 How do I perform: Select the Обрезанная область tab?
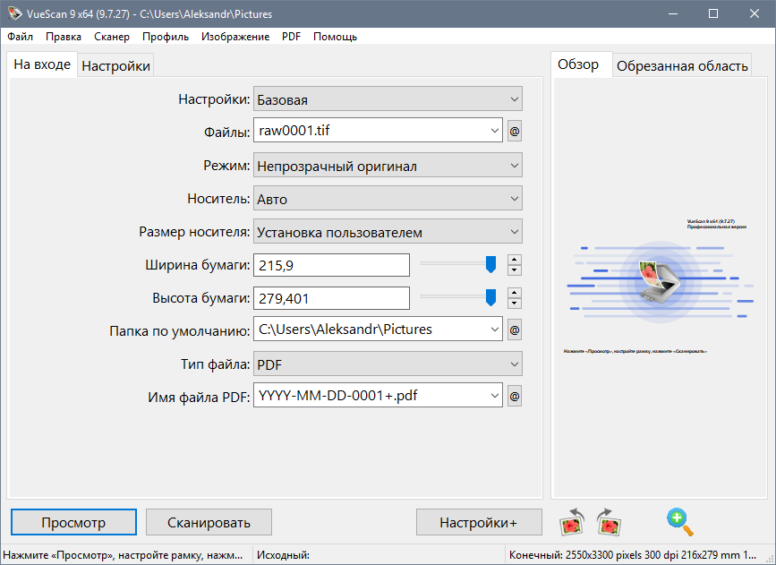tap(682, 66)
